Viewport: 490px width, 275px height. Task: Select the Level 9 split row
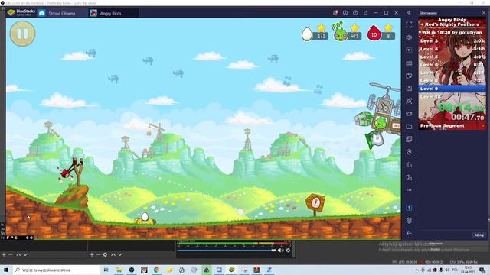pyautogui.click(x=452, y=89)
